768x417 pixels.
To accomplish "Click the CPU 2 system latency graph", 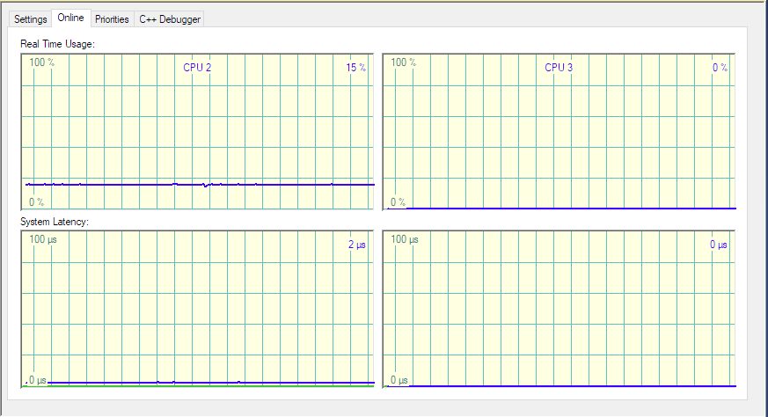I will [x=197, y=309].
